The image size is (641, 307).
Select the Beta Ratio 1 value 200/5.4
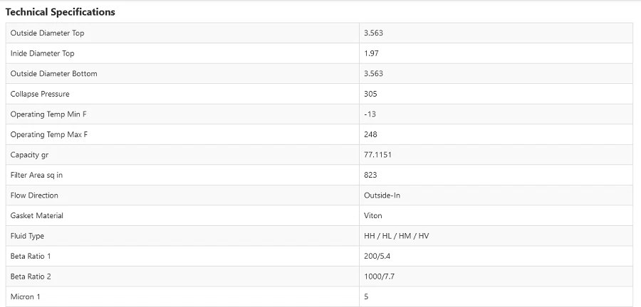pyautogui.click(x=377, y=256)
